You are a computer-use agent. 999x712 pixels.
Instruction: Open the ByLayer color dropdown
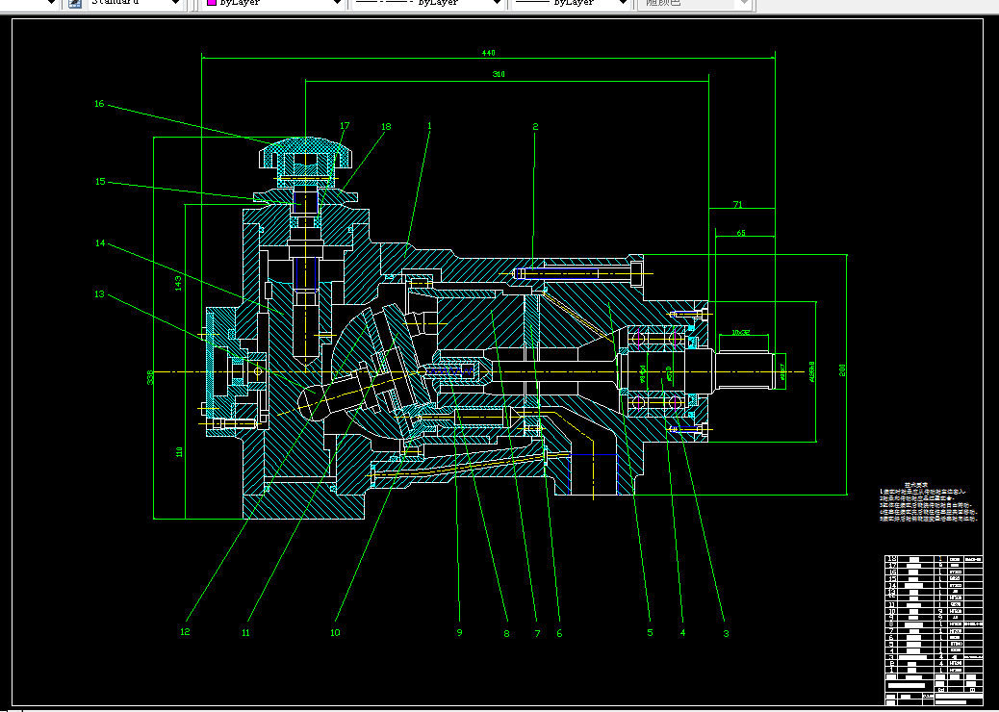pyautogui.click(x=274, y=3)
